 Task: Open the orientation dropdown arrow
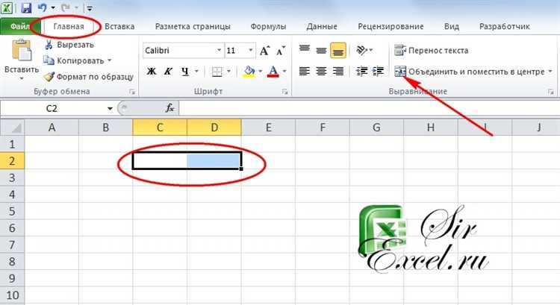tap(370, 50)
